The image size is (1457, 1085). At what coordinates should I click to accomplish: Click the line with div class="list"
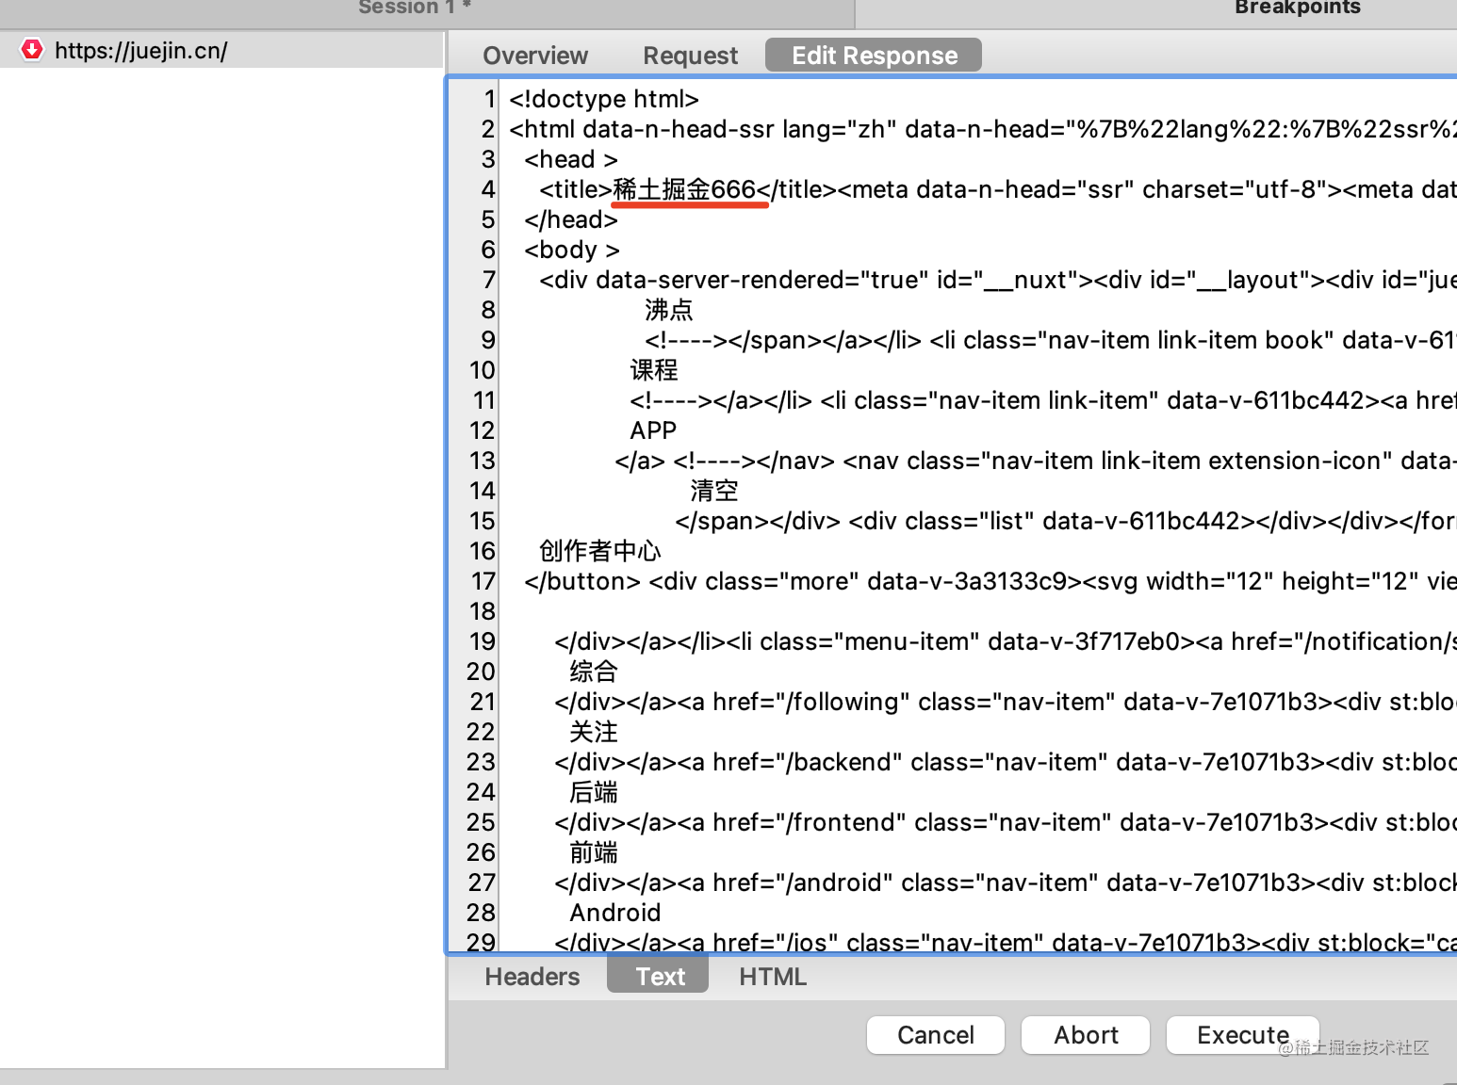(x=1066, y=521)
